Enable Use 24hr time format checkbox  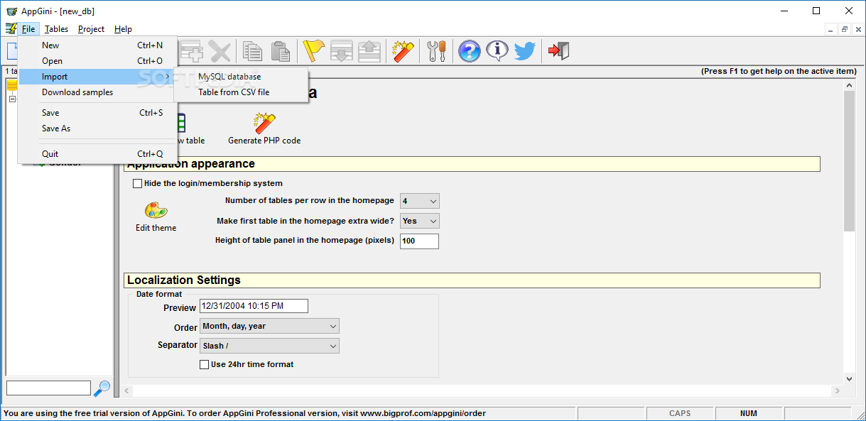pos(205,364)
